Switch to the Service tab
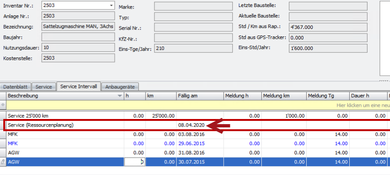 point(44,87)
